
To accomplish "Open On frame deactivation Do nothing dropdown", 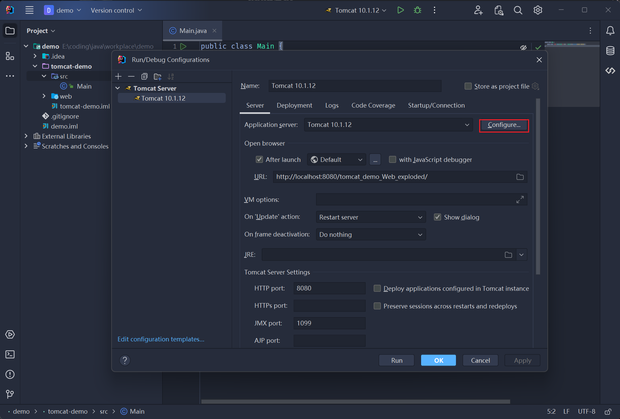I will point(371,234).
